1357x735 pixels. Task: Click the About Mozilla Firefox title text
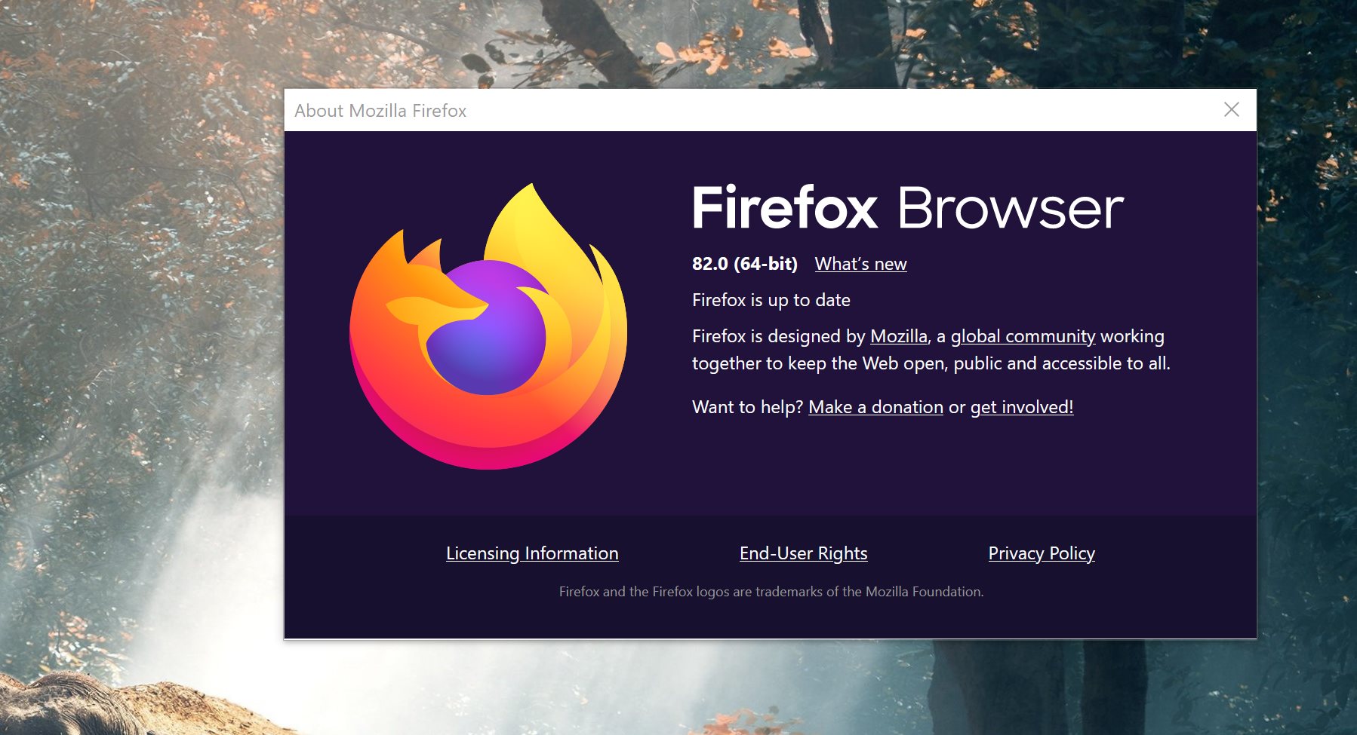point(380,111)
